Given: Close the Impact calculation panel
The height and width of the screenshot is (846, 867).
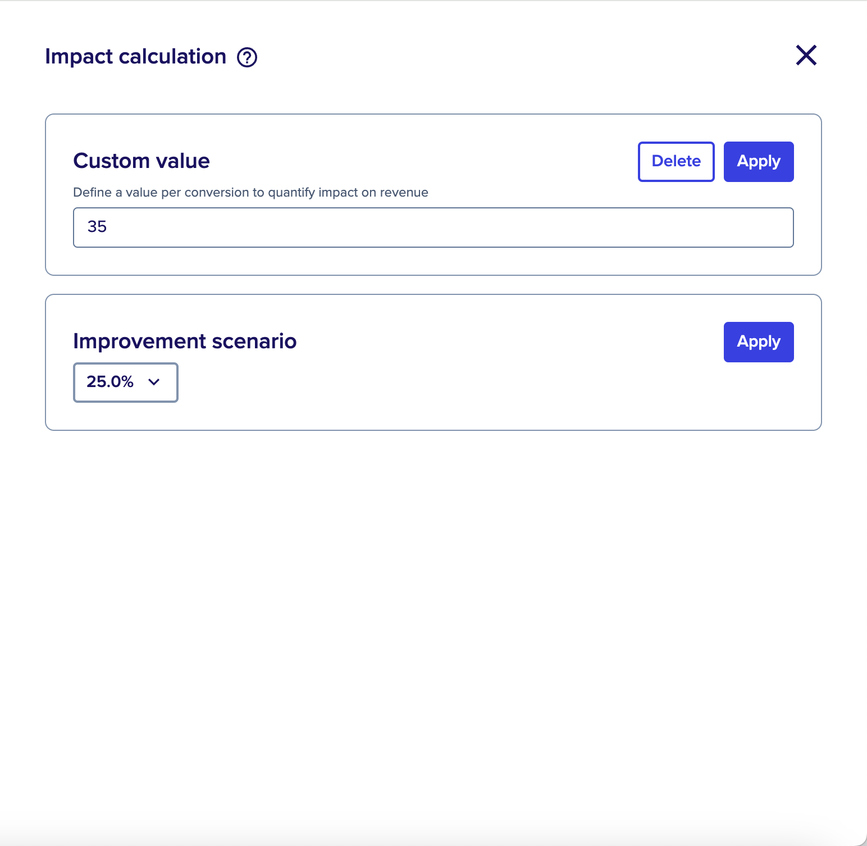Looking at the screenshot, I should (x=806, y=55).
